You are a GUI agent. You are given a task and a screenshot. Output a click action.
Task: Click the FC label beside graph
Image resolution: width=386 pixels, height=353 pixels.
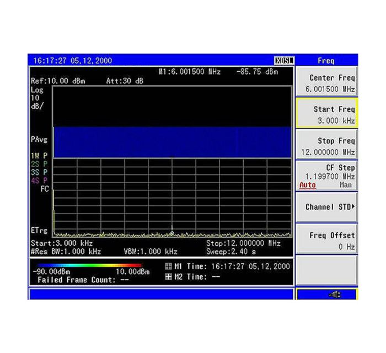pyautogui.click(x=45, y=189)
